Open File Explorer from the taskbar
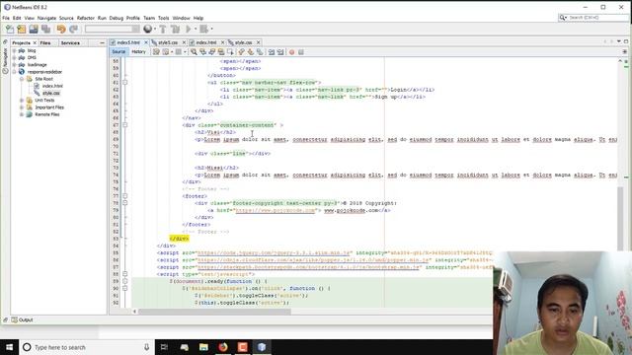The height and width of the screenshot is (355, 632). [203, 347]
